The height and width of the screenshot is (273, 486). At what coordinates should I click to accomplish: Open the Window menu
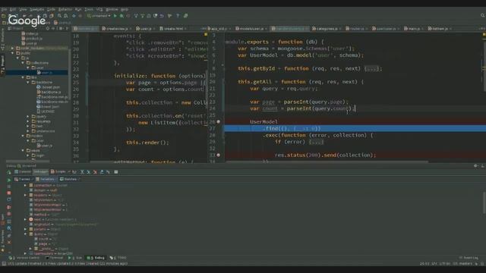pos(112,10)
